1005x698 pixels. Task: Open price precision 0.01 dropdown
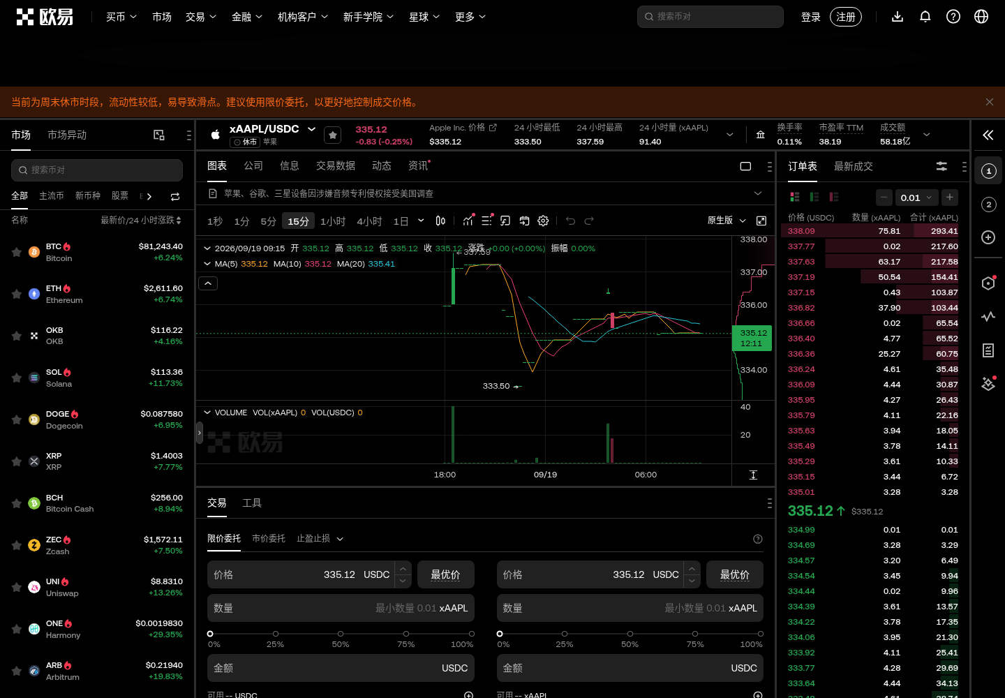pos(916,198)
